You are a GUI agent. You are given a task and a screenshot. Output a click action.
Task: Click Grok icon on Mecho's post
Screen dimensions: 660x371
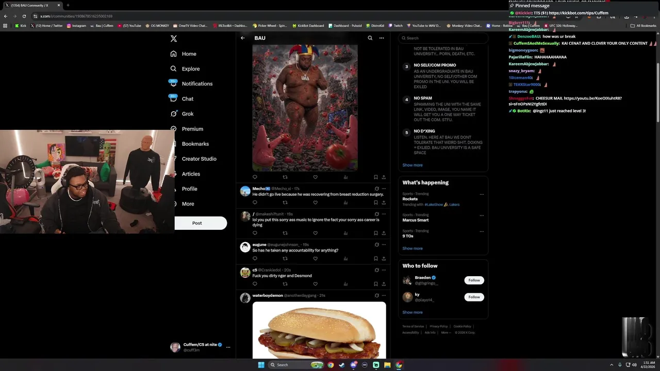click(377, 189)
